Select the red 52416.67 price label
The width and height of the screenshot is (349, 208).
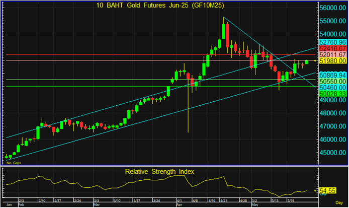pyautogui.click(x=333, y=48)
